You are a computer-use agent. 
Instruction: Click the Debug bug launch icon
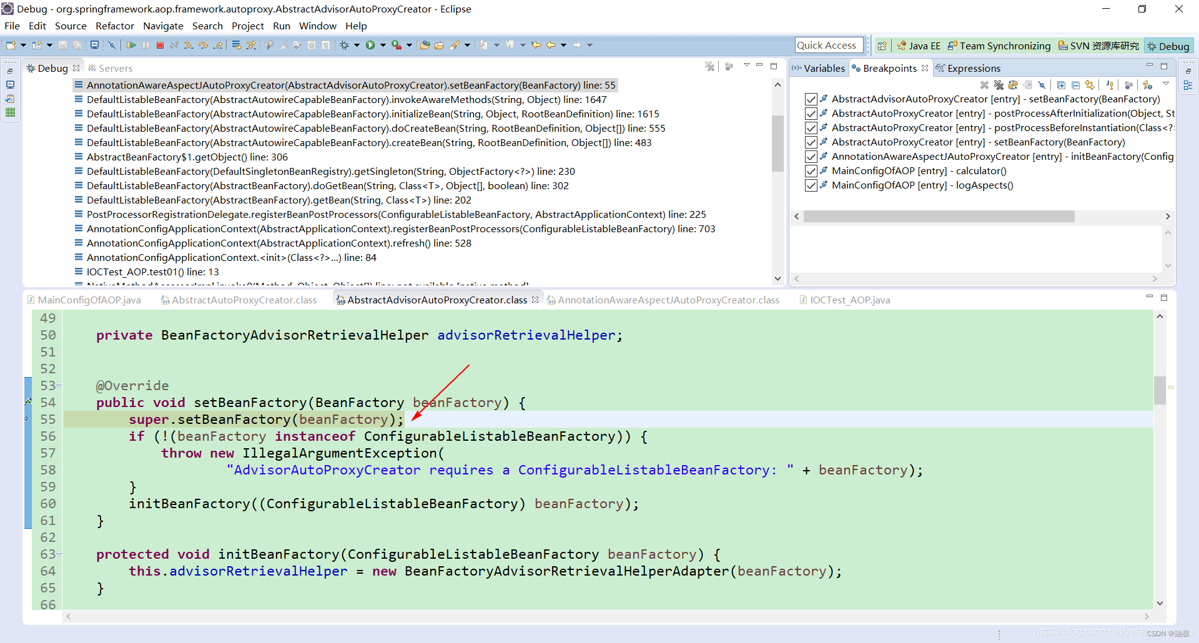pyautogui.click(x=344, y=45)
